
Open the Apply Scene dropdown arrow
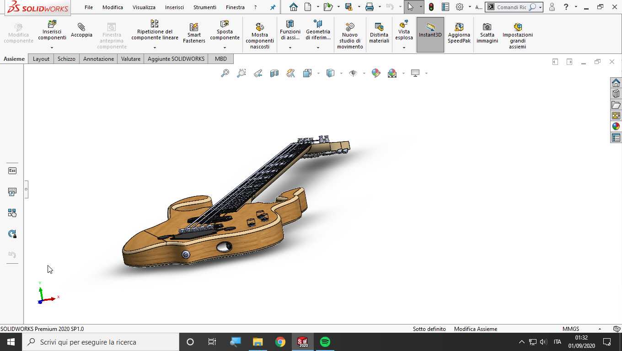[x=403, y=73]
